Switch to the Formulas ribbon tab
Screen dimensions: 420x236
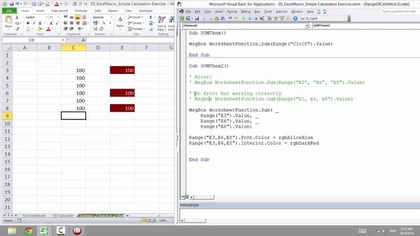pos(81,10)
